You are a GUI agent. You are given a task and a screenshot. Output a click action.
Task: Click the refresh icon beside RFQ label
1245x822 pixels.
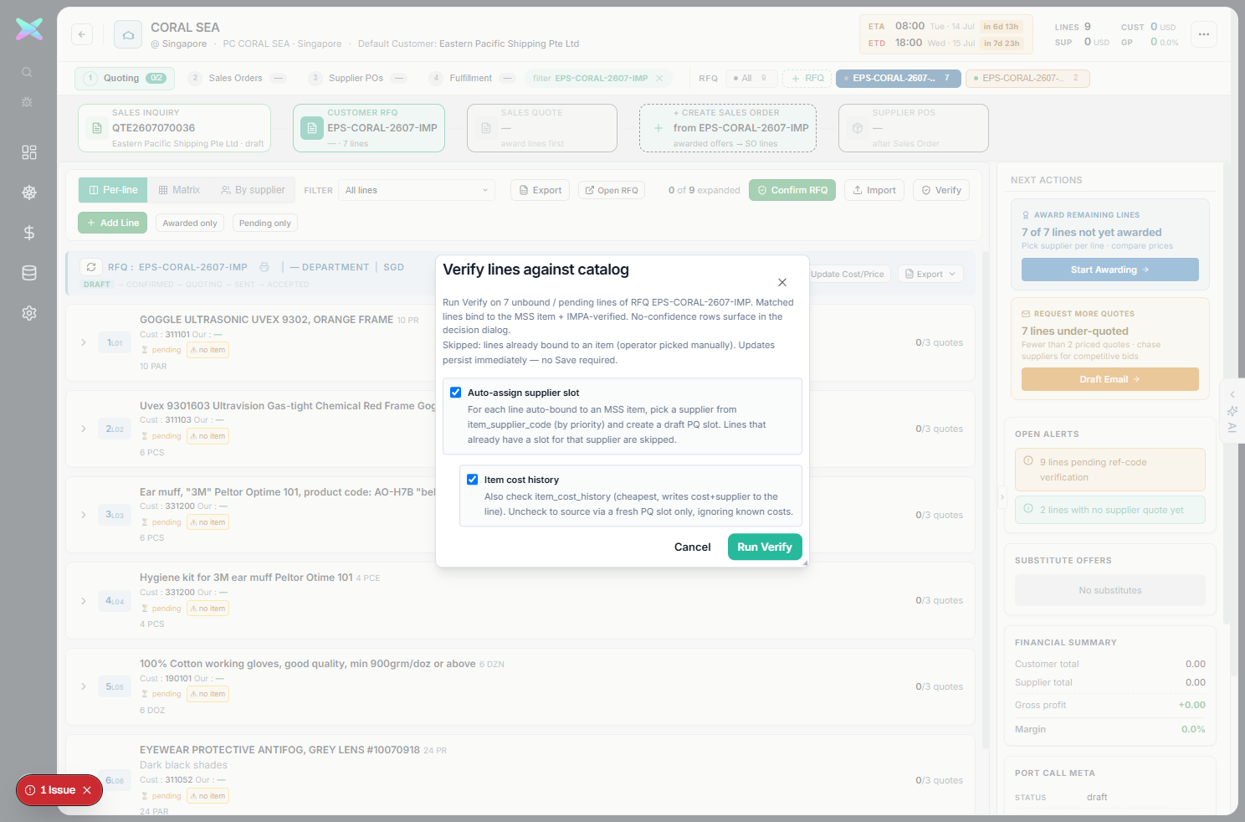pyautogui.click(x=91, y=267)
